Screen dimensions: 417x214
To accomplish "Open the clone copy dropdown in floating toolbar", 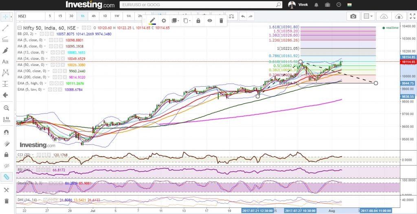I will [x=187, y=21].
